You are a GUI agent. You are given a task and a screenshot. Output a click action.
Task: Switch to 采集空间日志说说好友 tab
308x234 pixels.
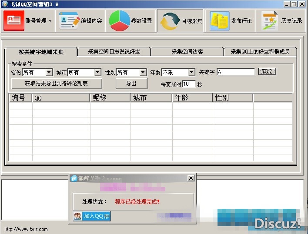point(114,52)
